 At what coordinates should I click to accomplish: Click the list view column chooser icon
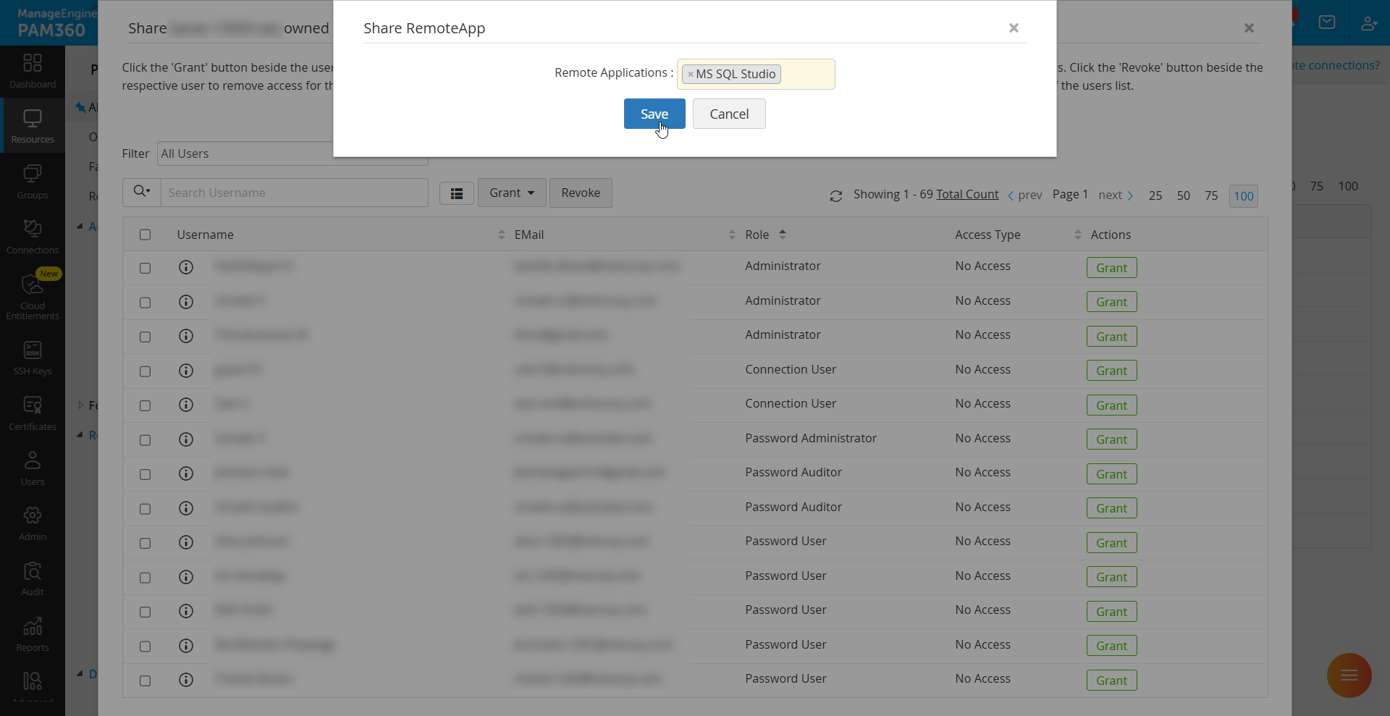click(457, 193)
